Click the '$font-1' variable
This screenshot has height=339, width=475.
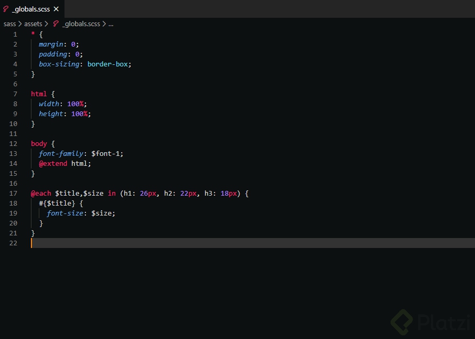point(105,154)
